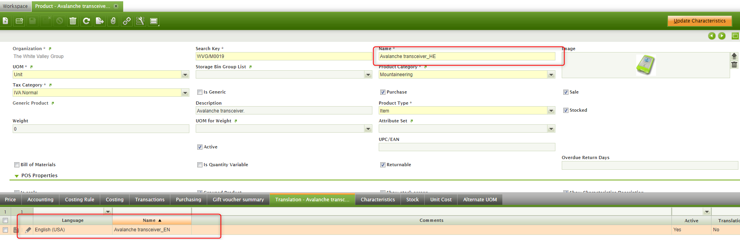This screenshot has width=740, height=240.
Task: Switch to the Workspace tab
Action: coord(15,6)
